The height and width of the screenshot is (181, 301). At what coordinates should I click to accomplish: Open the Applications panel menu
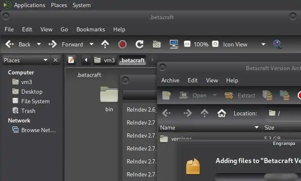pos(30,5)
